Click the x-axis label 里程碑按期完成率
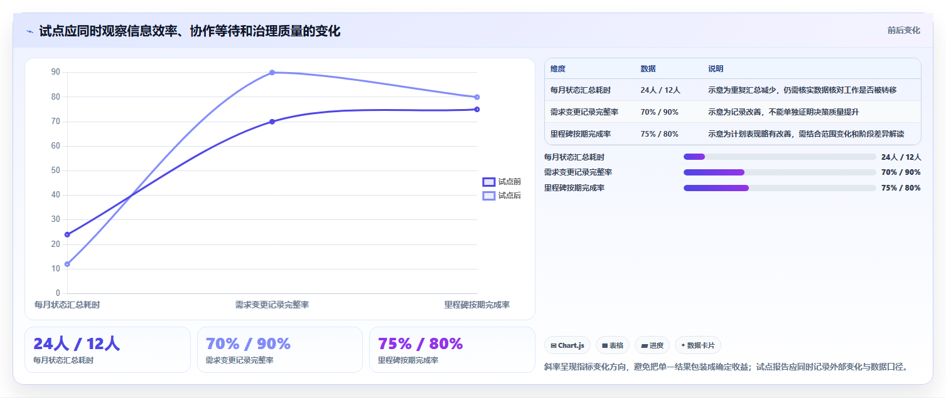 point(477,305)
